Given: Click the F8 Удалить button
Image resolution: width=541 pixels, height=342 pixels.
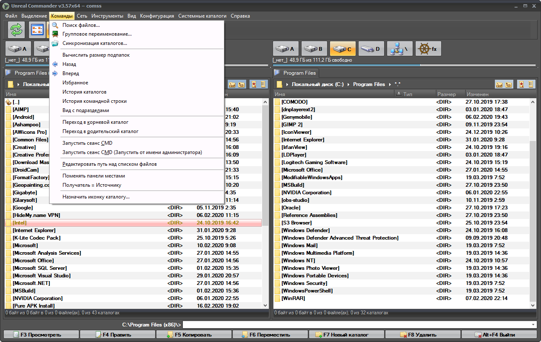Looking at the screenshot, I should tap(423, 335).
